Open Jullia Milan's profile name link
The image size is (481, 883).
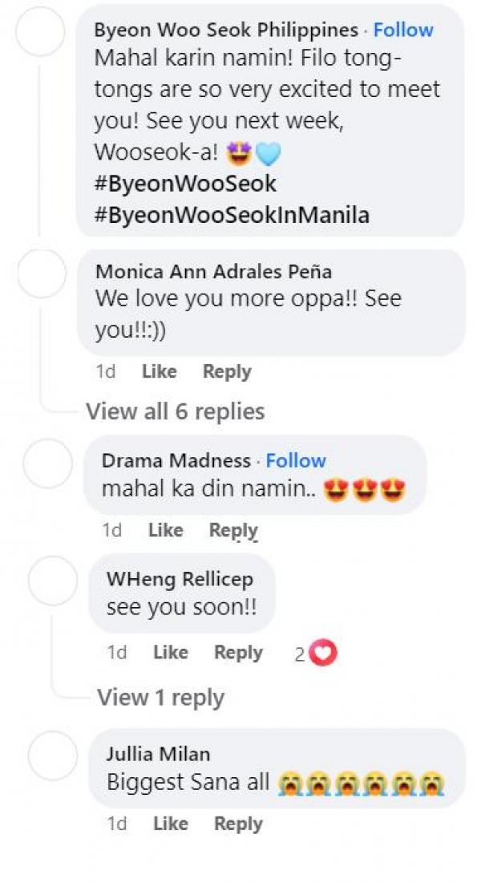coord(156,755)
